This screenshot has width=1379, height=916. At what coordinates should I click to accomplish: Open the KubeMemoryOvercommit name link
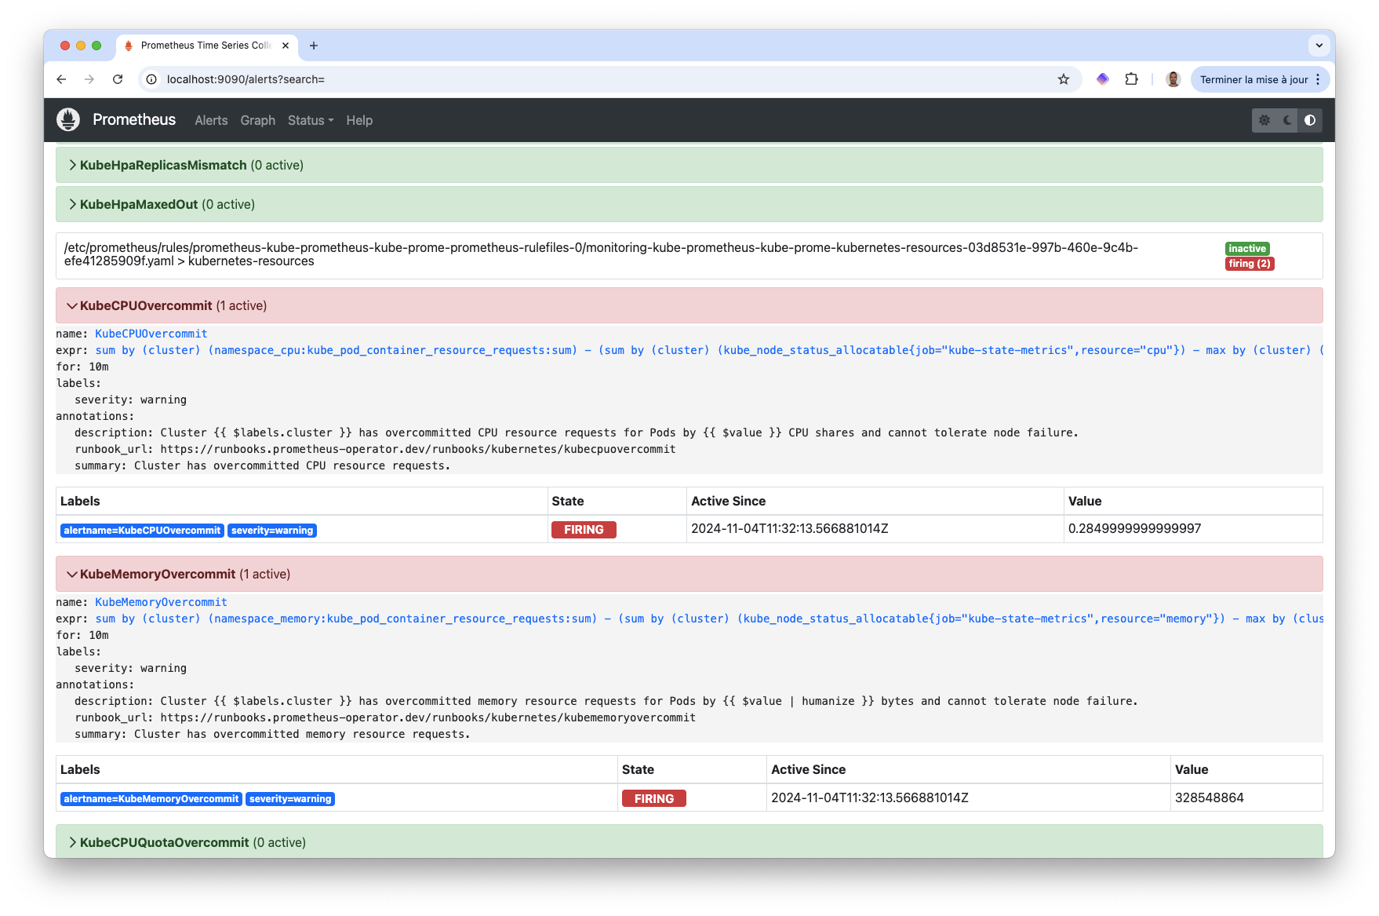point(161,602)
